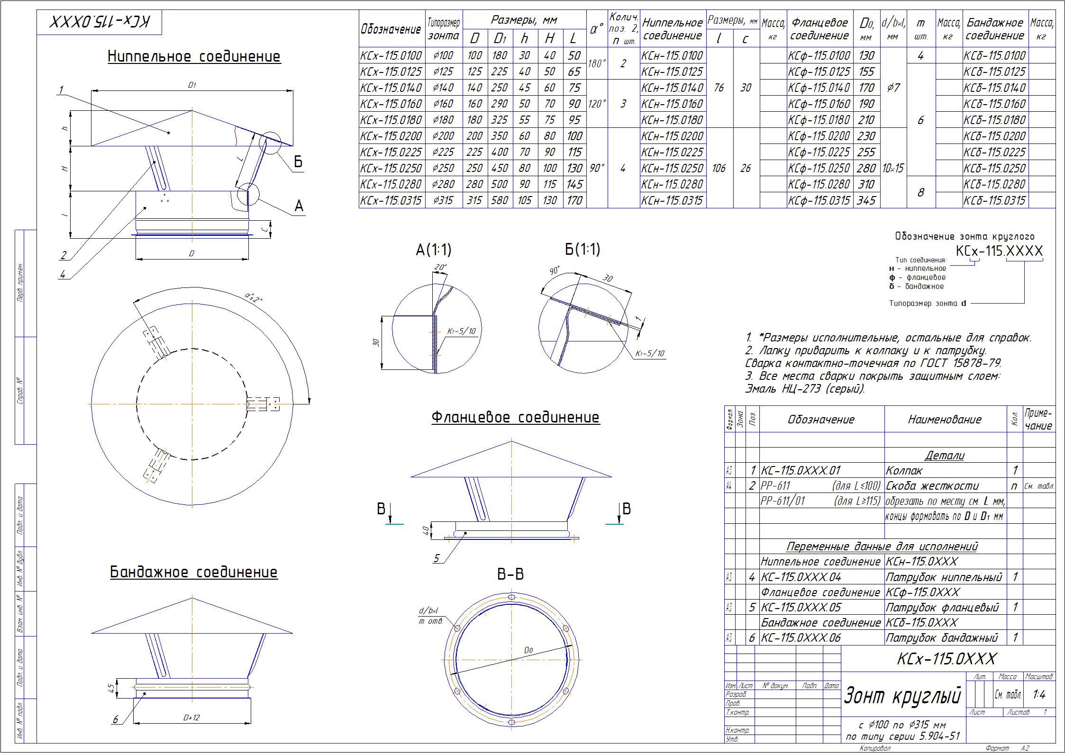The height and width of the screenshot is (753, 1065).
Task: Select table cell 'КСф-115.0250'
Action: 819,168
